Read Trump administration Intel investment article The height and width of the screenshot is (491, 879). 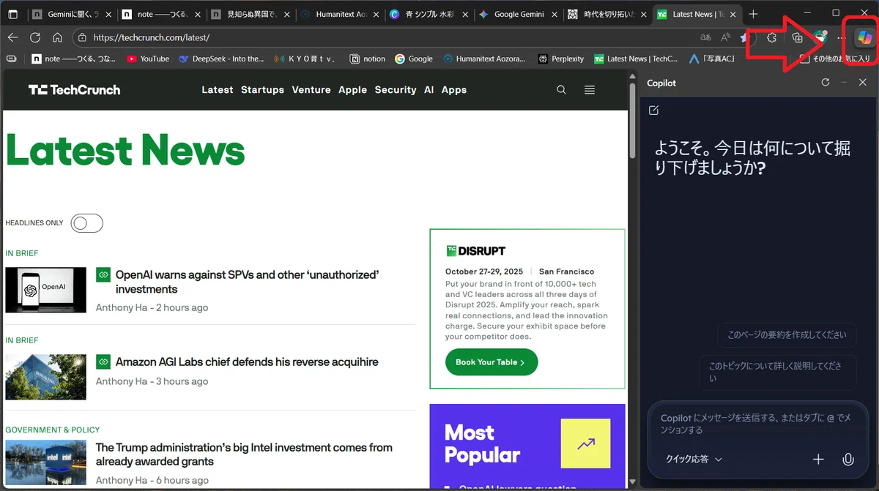pyautogui.click(x=244, y=454)
